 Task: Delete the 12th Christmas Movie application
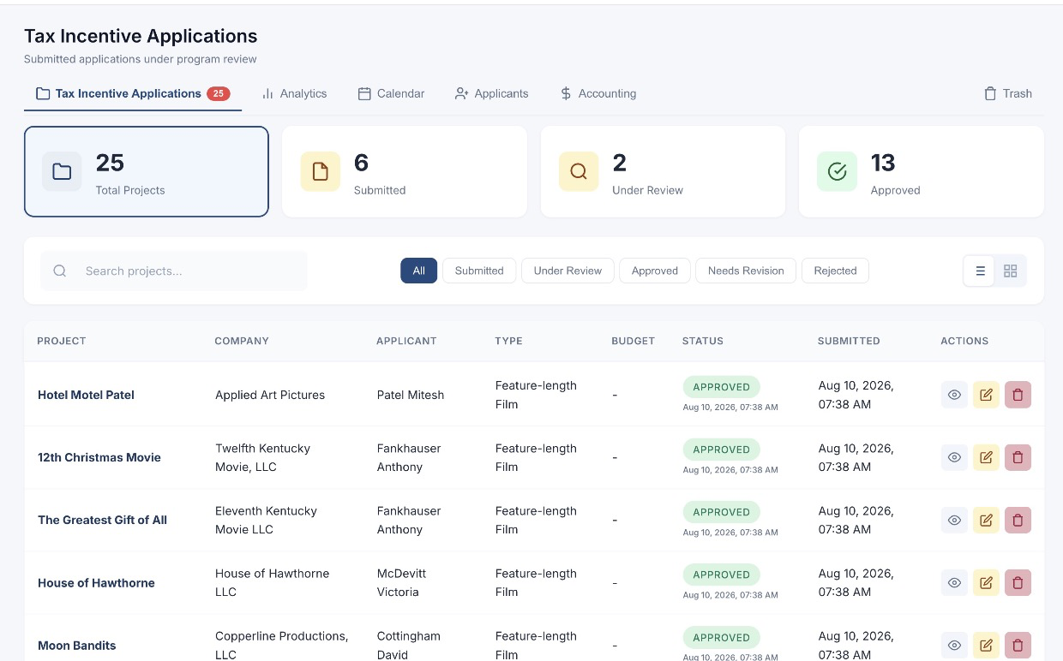1018,457
